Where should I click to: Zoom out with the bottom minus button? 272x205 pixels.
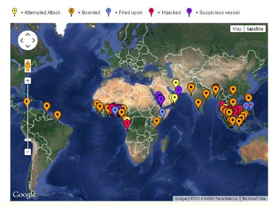point(27,152)
